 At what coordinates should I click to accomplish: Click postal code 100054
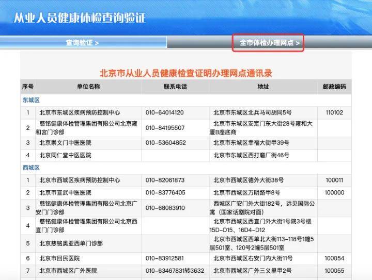[334, 258]
